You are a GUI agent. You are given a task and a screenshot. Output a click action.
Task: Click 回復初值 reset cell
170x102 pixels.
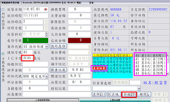126,71
